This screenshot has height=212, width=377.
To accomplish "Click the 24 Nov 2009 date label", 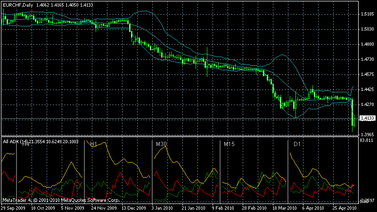I will pyautogui.click(x=104, y=208).
